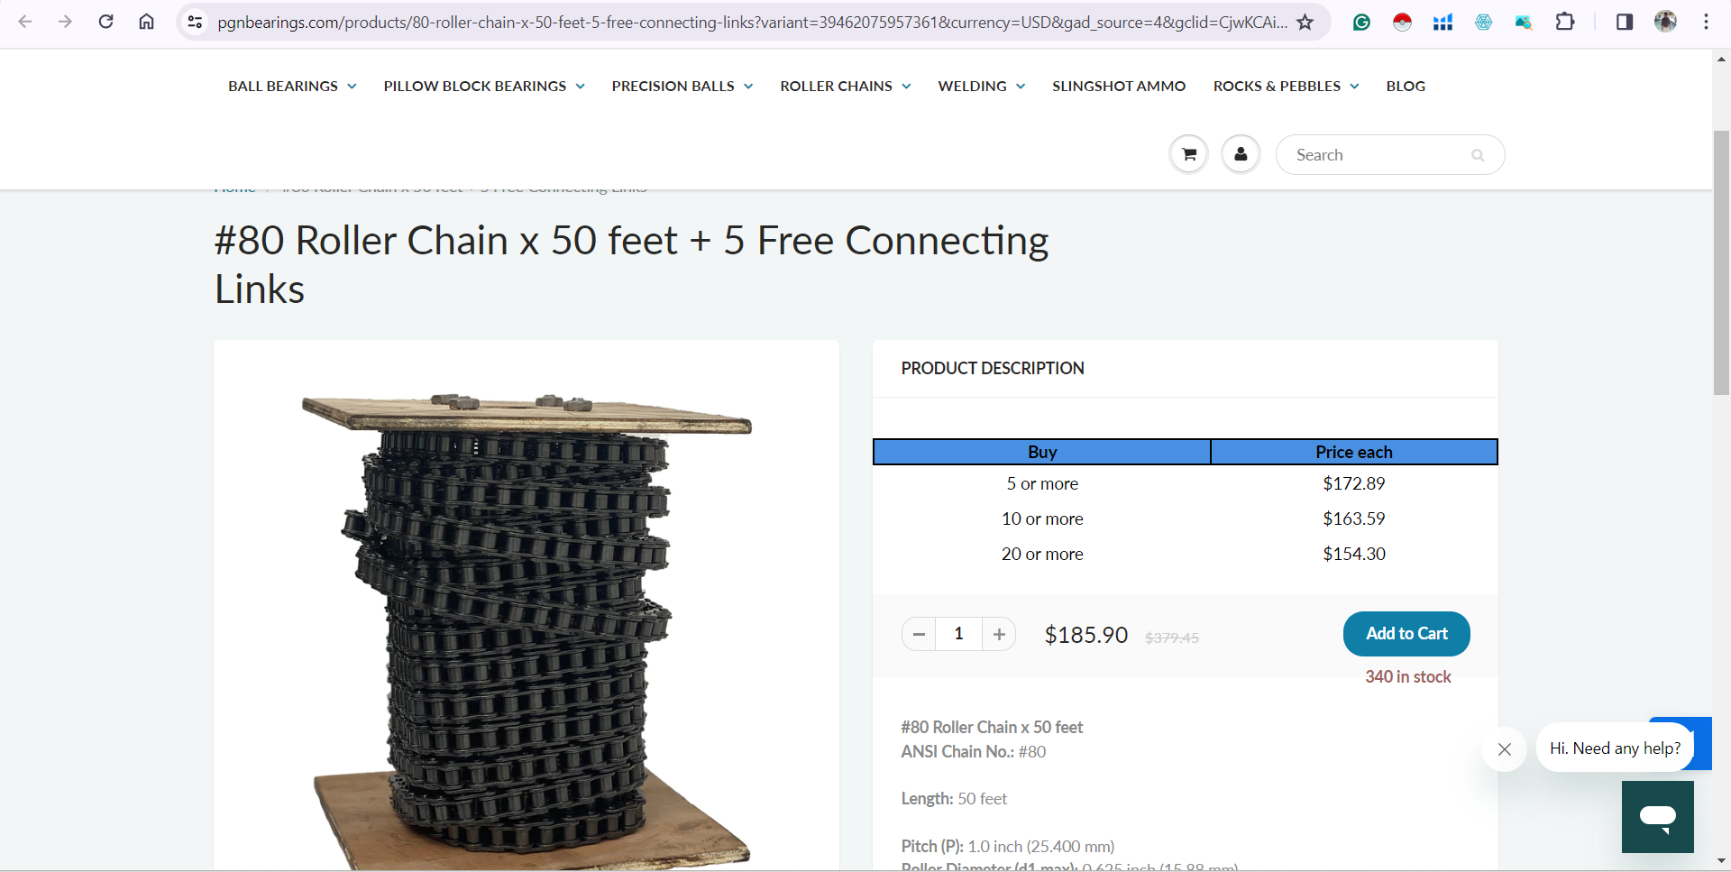Open the browser home page
The image size is (1731, 872).
click(146, 22)
